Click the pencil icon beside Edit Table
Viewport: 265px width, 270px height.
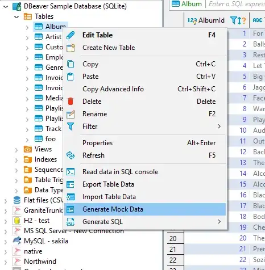point(71,35)
